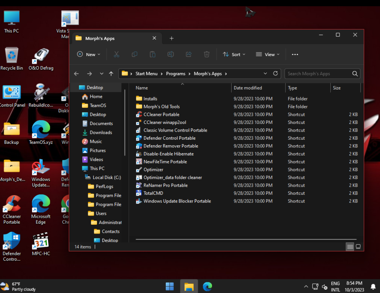Image resolution: width=380 pixels, height=293 pixels.
Task: Click the Copy icon in Explorer toolbar
Action: coord(135,54)
